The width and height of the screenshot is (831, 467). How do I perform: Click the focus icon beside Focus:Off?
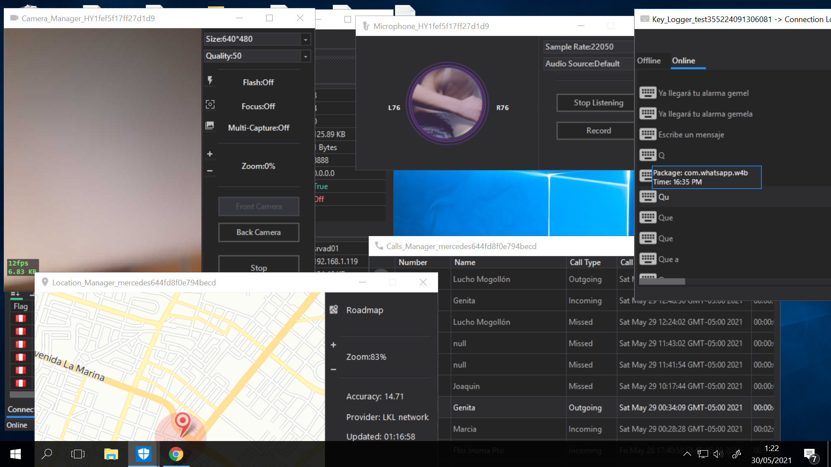tap(210, 104)
